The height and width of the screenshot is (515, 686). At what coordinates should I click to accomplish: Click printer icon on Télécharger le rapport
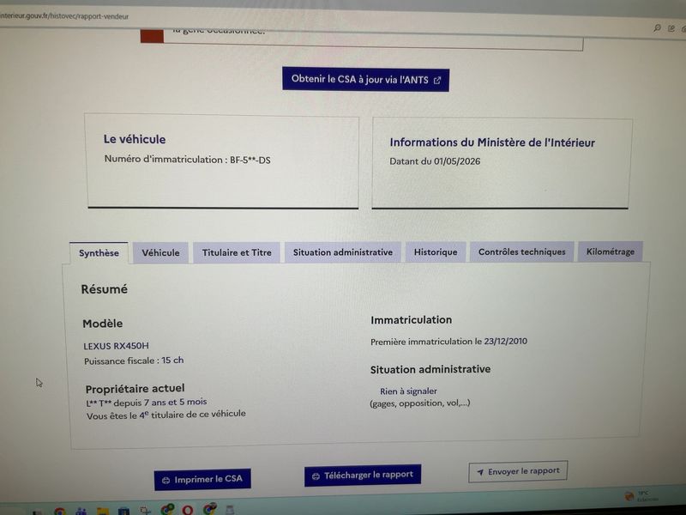coord(316,476)
